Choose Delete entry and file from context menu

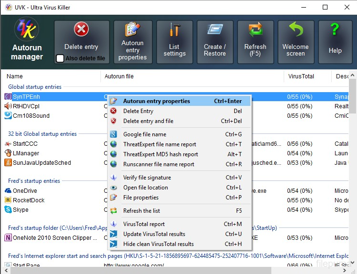[x=148, y=121]
